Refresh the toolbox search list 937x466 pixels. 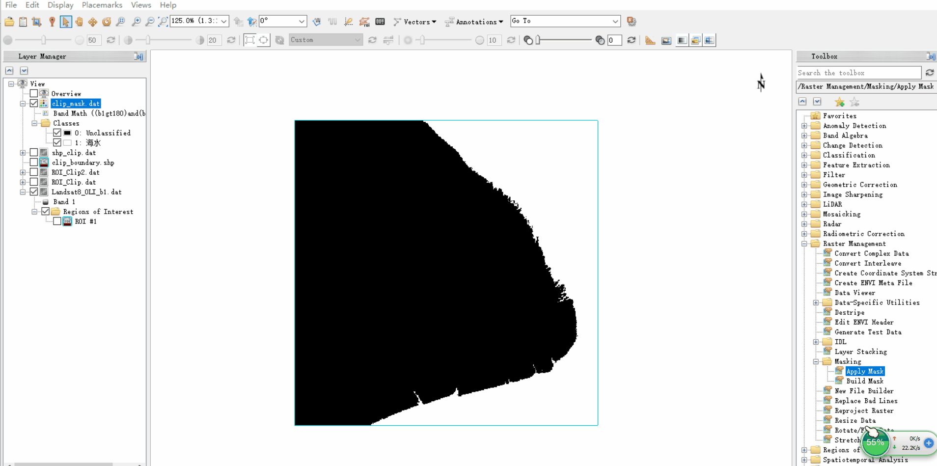930,73
